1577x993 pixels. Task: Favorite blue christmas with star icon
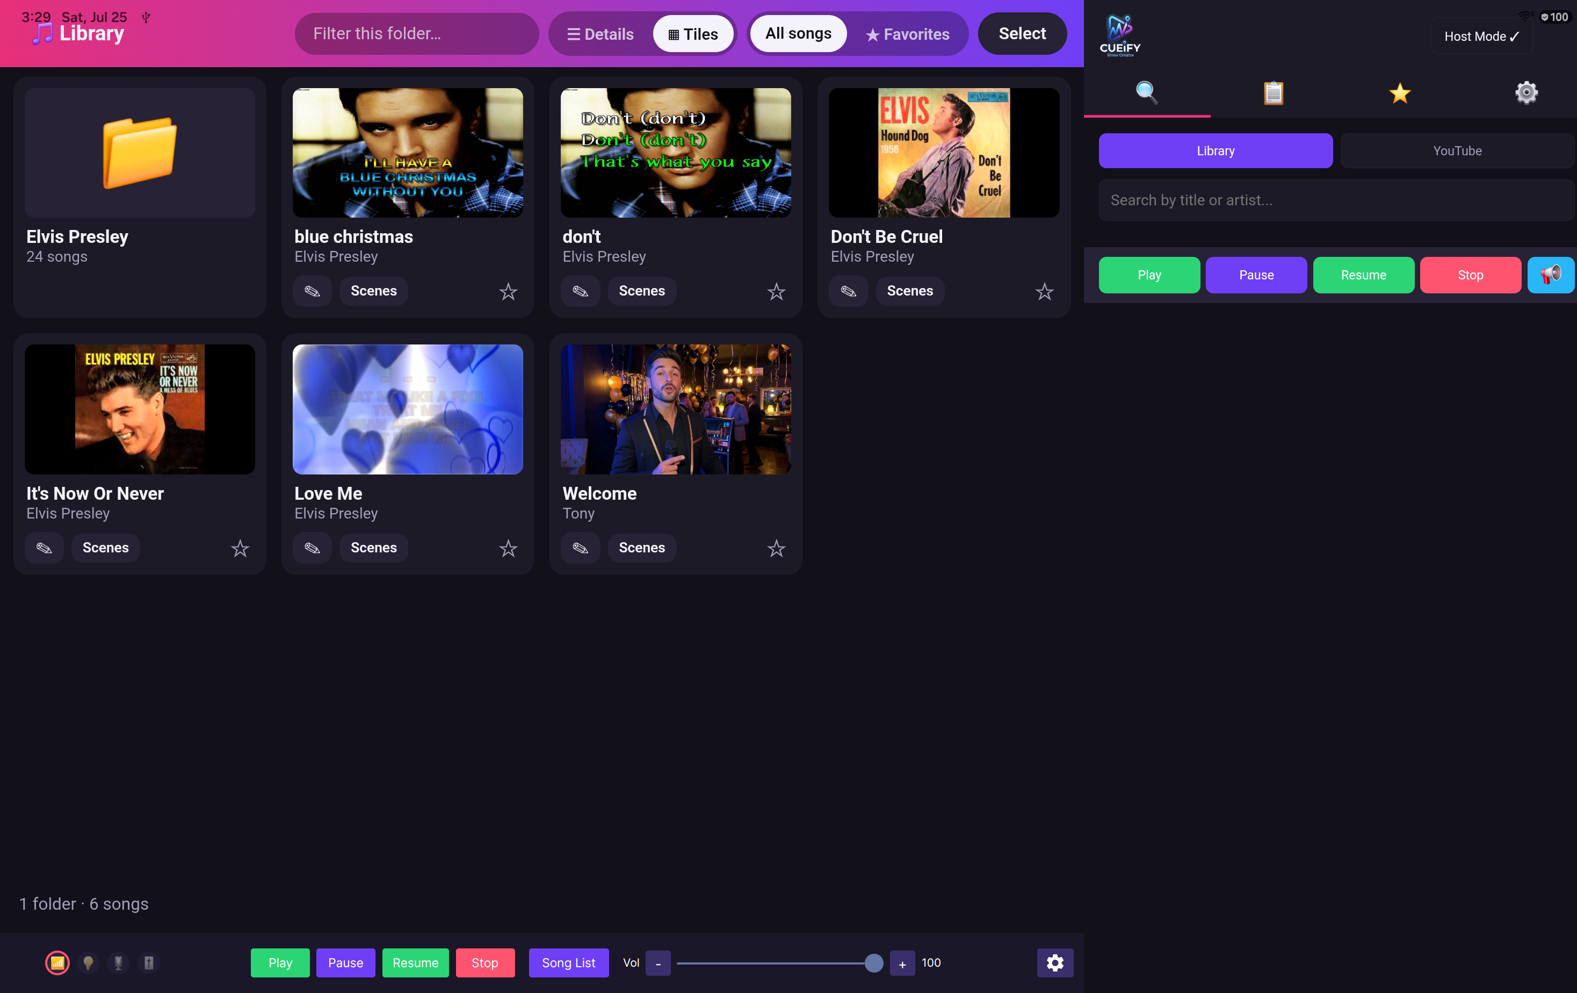click(x=508, y=291)
